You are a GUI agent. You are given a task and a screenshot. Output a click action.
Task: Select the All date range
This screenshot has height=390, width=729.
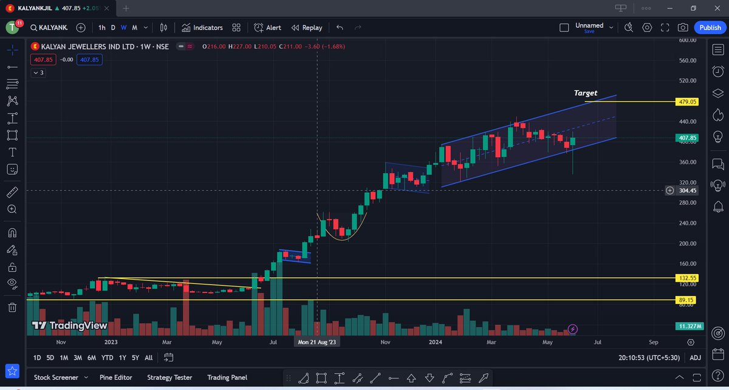pos(148,358)
